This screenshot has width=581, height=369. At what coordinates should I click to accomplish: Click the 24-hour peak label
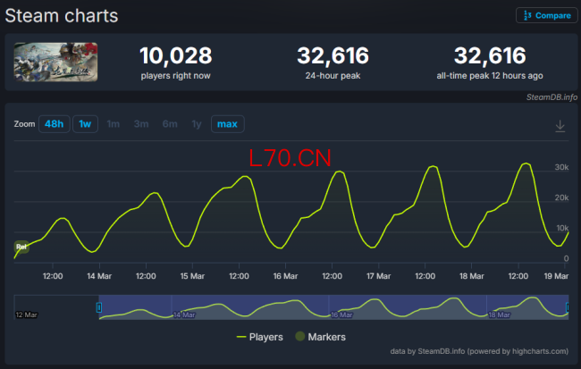[x=333, y=76]
